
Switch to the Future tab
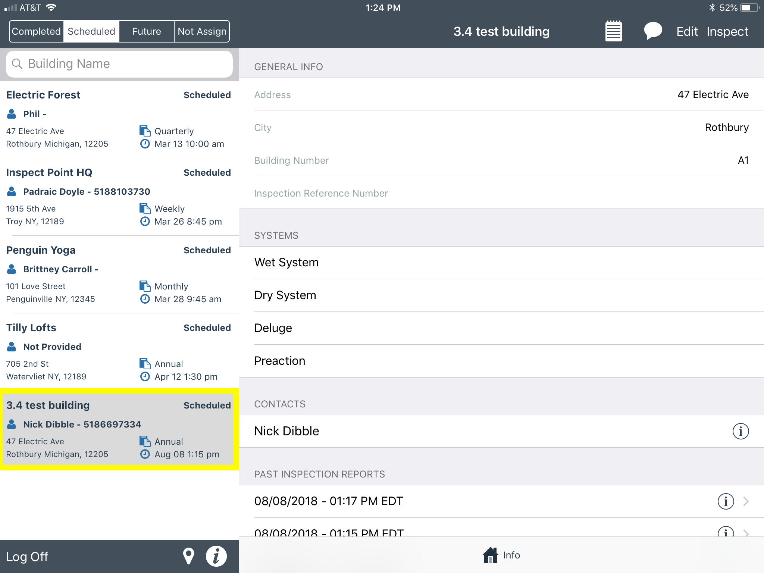point(146,31)
